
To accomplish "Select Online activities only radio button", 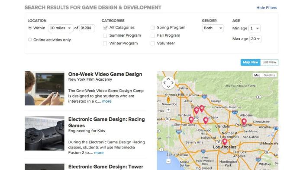I will tap(30, 40).
